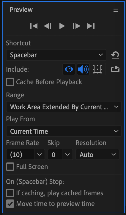The height and width of the screenshot is (215, 126).
Task: Click the Frame Rate value field
Action: point(20,155)
